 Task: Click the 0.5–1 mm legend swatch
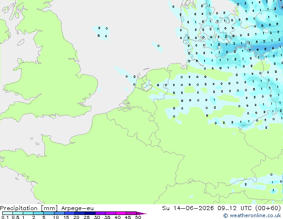(x=18, y=213)
